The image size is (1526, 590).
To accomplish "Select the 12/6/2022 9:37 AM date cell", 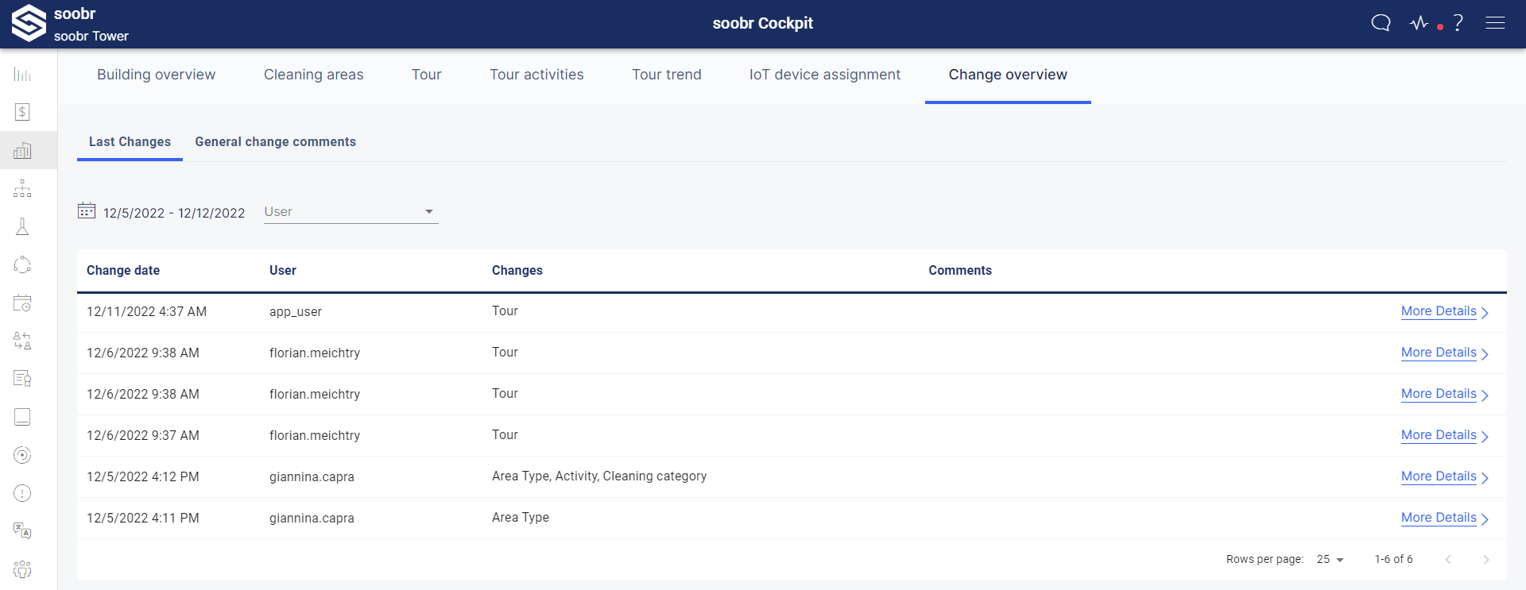I will point(143,436).
